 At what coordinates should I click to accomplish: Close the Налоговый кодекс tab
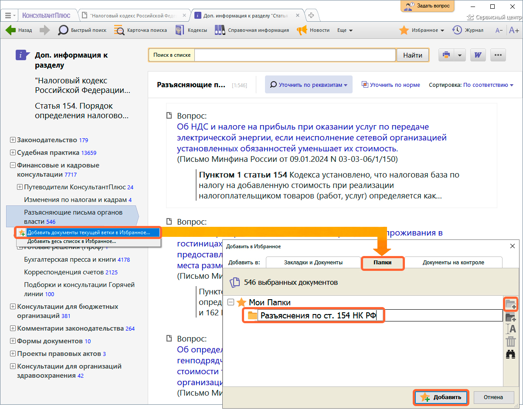point(185,15)
